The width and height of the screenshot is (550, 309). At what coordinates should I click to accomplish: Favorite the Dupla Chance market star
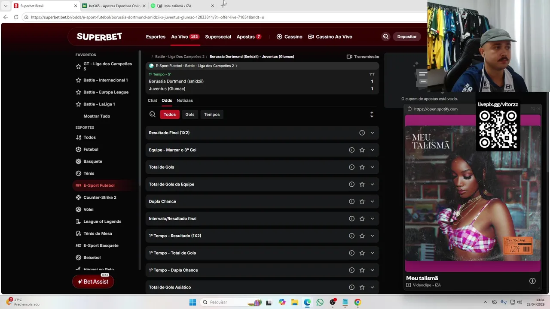point(362,201)
